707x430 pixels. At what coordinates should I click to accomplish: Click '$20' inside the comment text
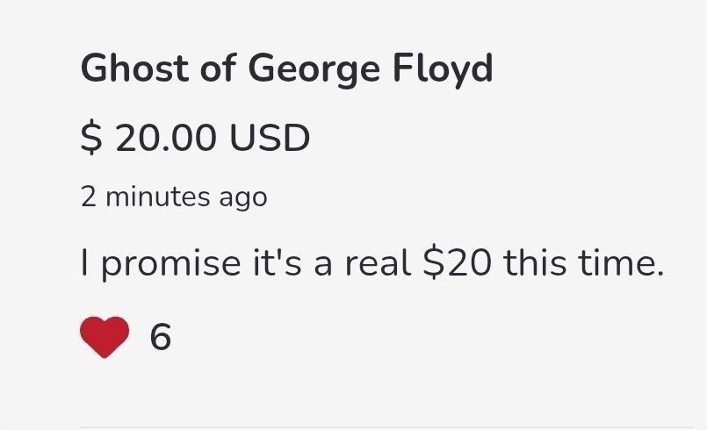click(457, 263)
